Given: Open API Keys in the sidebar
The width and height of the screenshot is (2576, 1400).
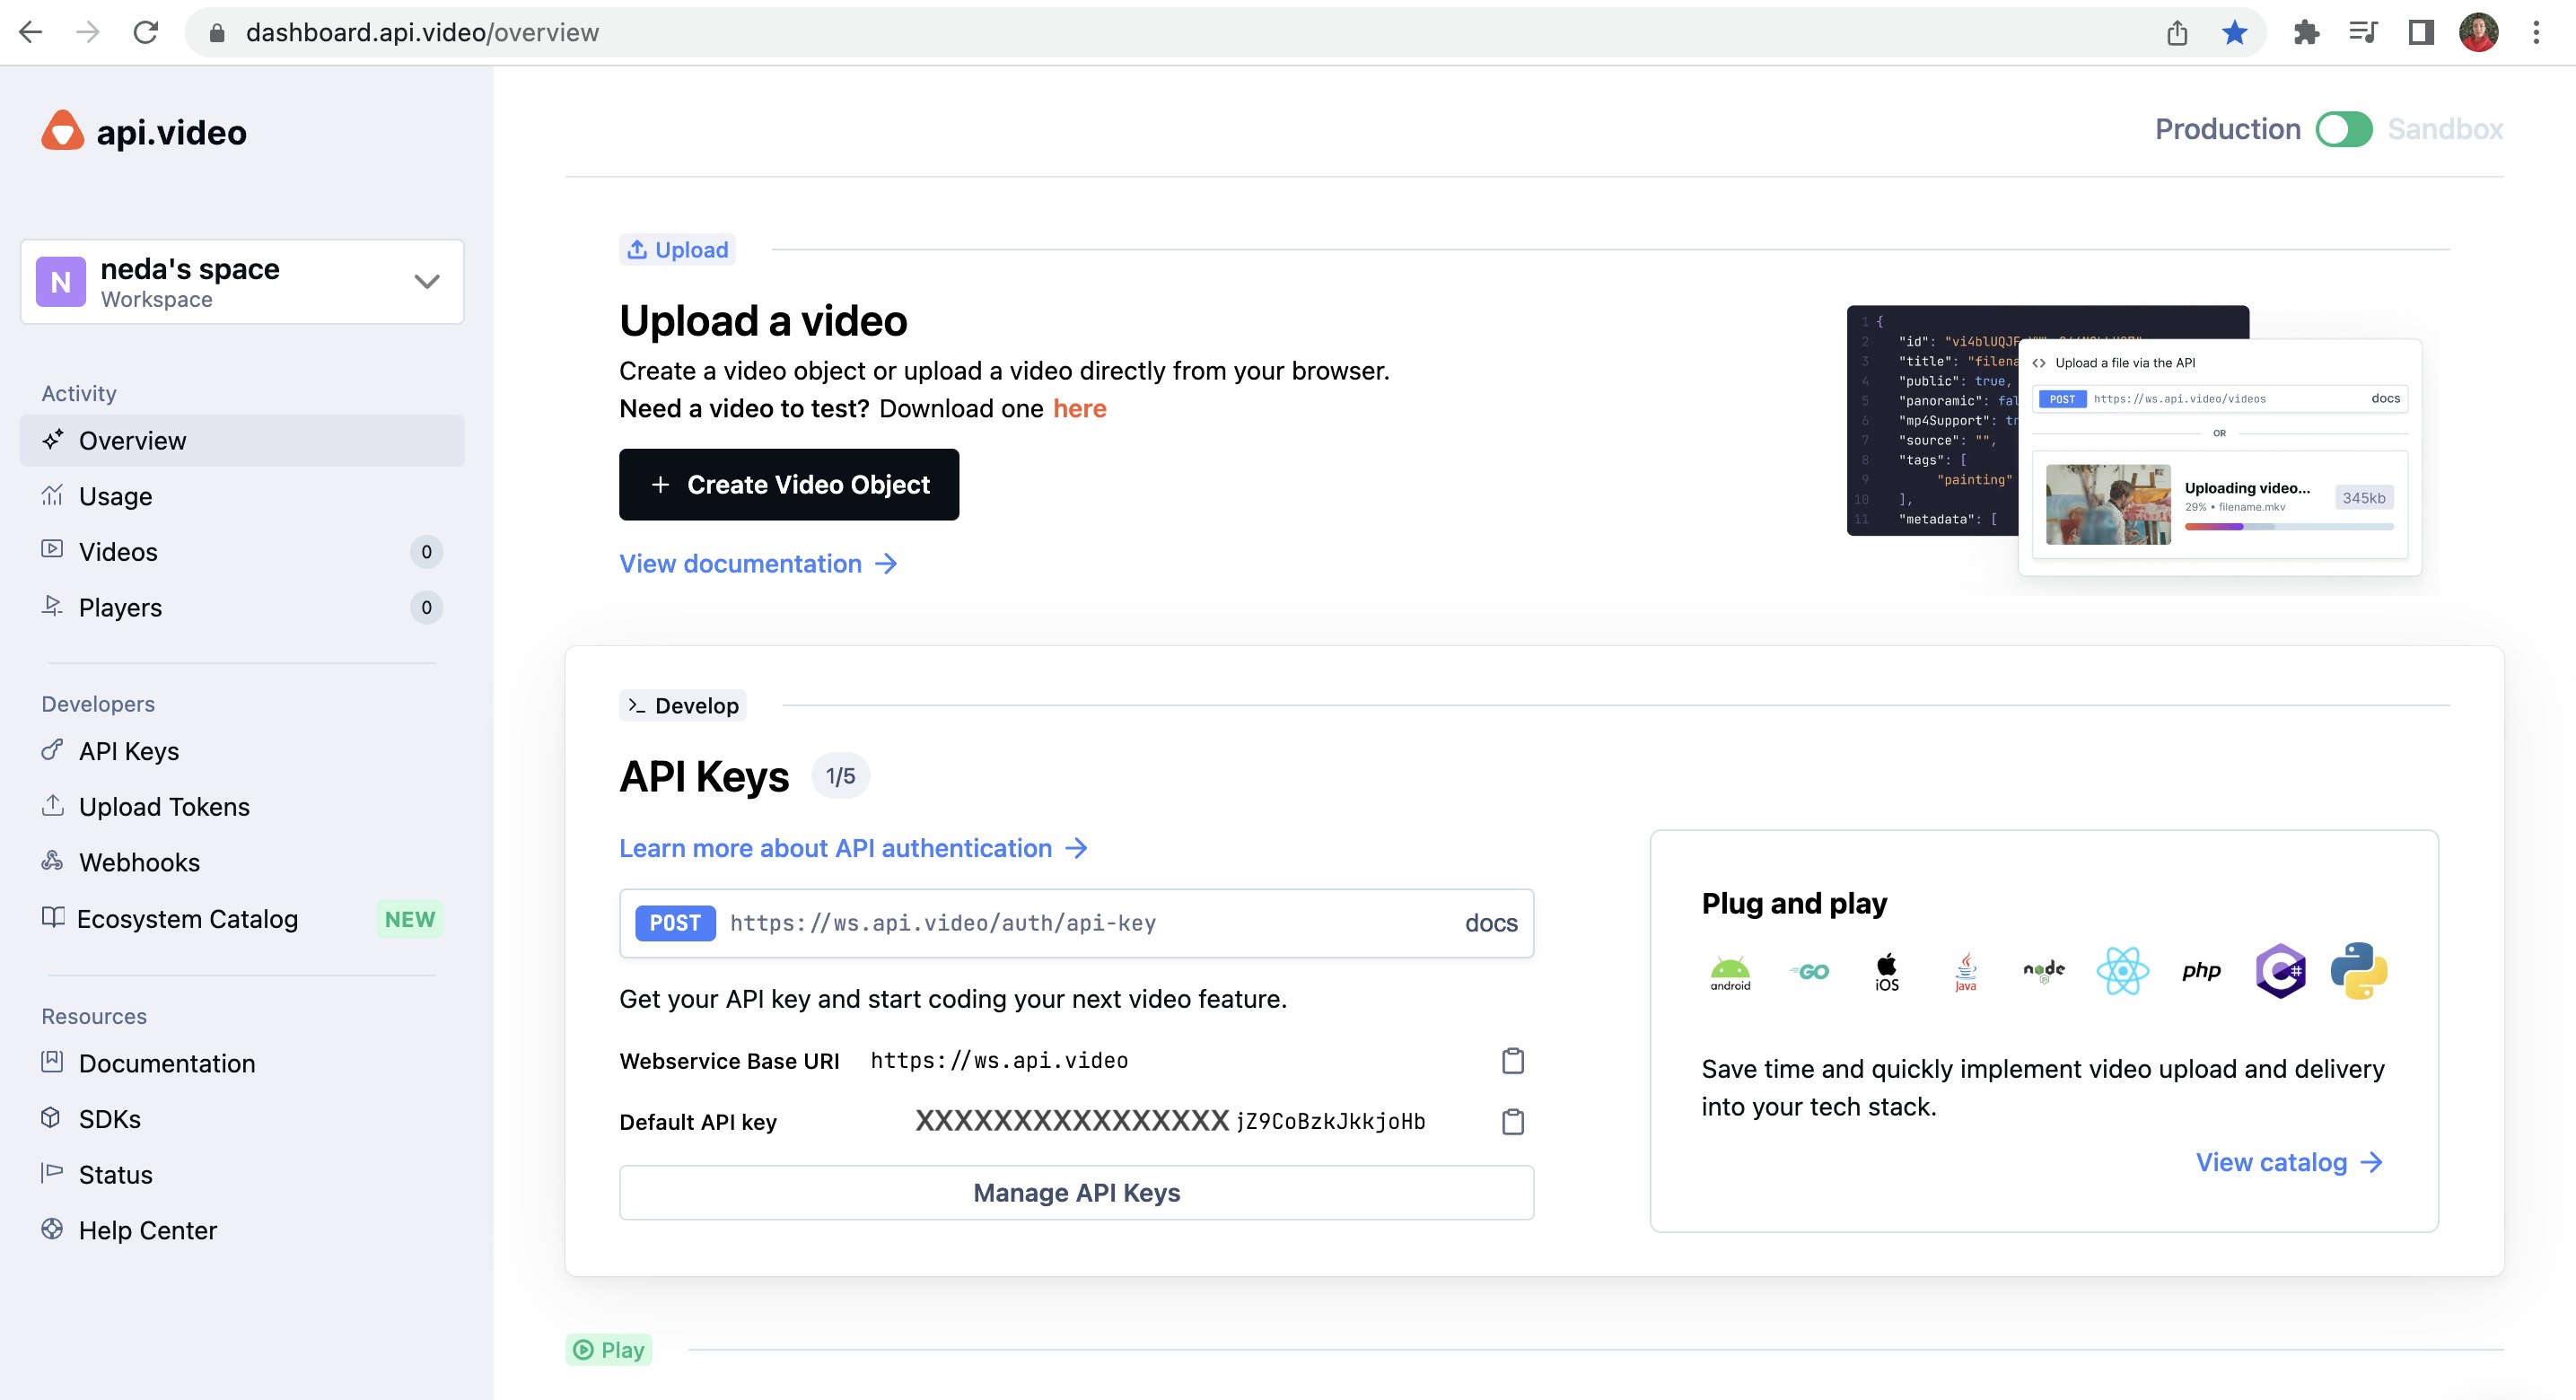Looking at the screenshot, I should point(129,751).
